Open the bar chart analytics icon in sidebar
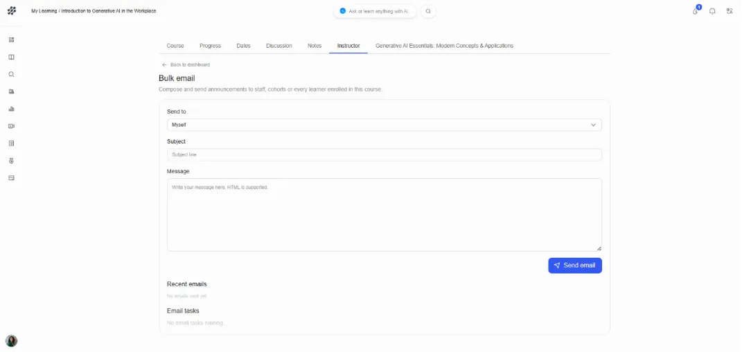The height and width of the screenshot is (352, 742). [x=12, y=109]
